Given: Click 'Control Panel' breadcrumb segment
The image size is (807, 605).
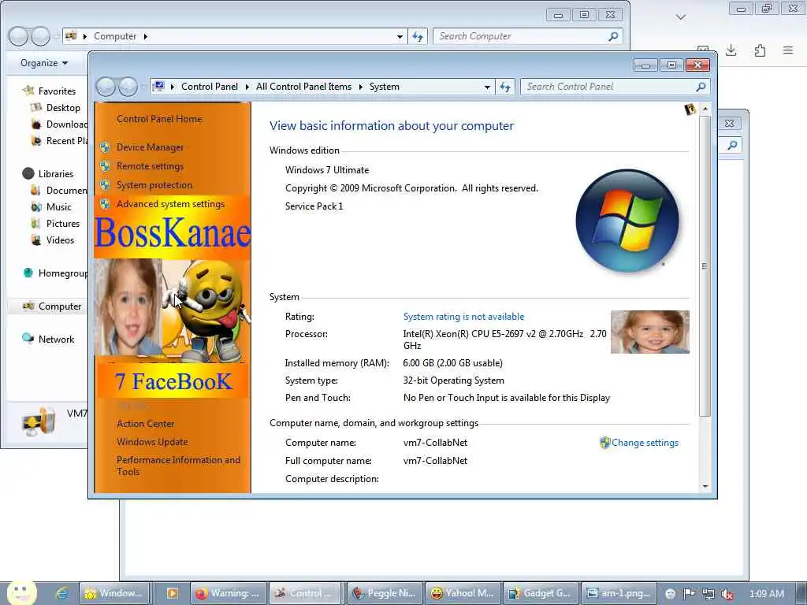Looking at the screenshot, I should pos(210,87).
